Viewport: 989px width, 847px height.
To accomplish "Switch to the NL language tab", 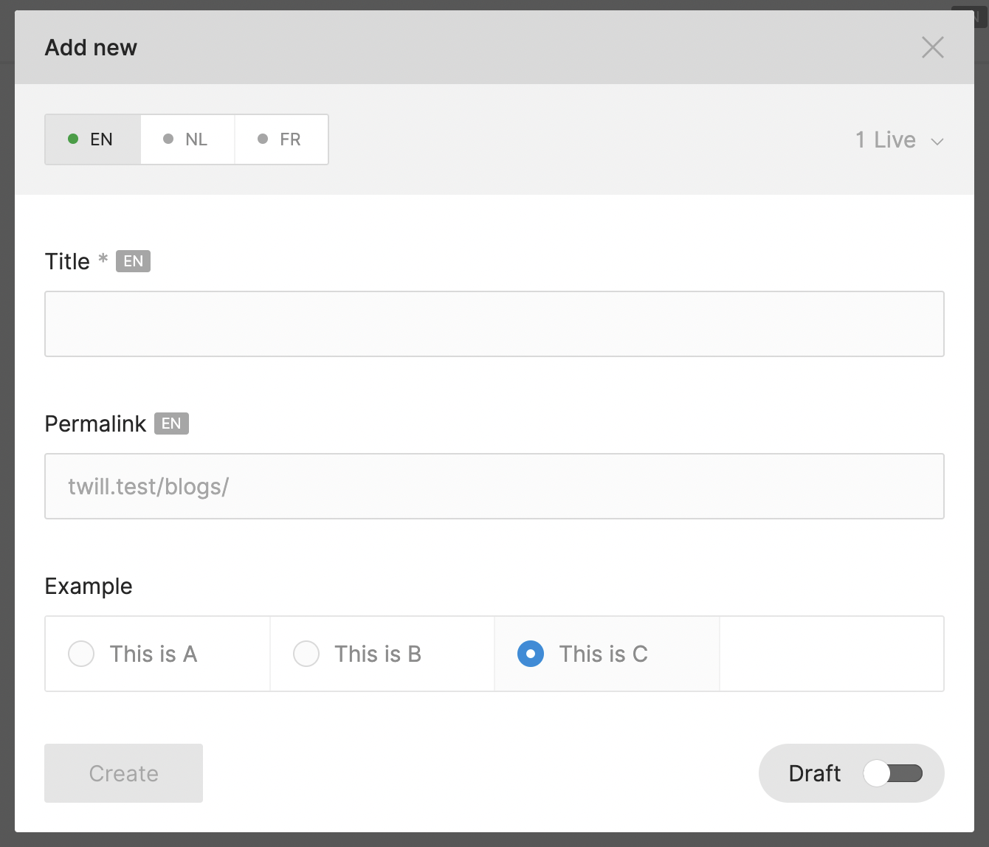I will pyautogui.click(x=187, y=139).
